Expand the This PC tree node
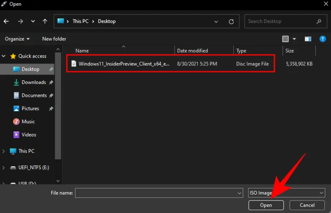 coord(4,151)
